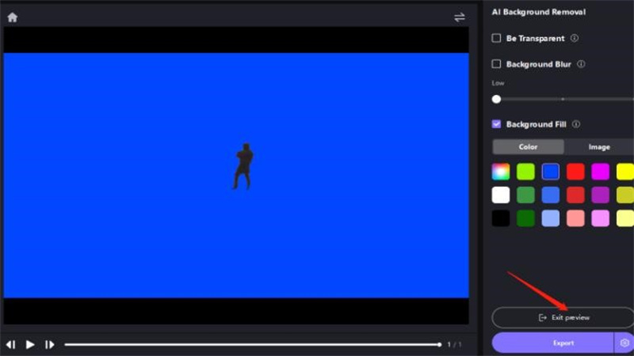This screenshot has height=356, width=634.
Task: Select the salmon pink swatch
Action: click(575, 218)
